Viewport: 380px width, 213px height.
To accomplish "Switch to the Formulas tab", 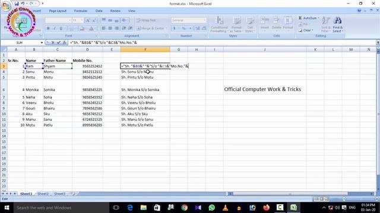I will (81, 11).
